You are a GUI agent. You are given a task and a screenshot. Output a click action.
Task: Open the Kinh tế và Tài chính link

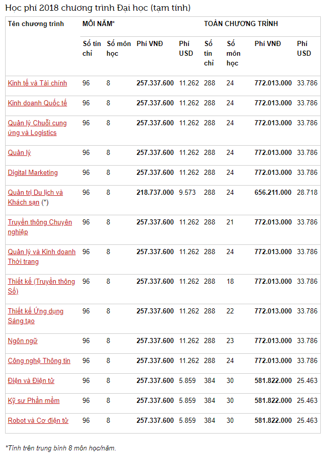37,83
